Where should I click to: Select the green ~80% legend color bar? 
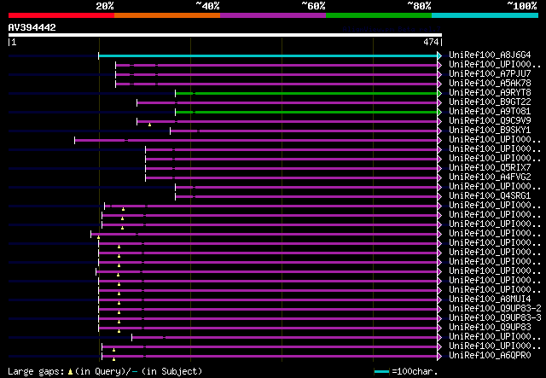(379, 15)
